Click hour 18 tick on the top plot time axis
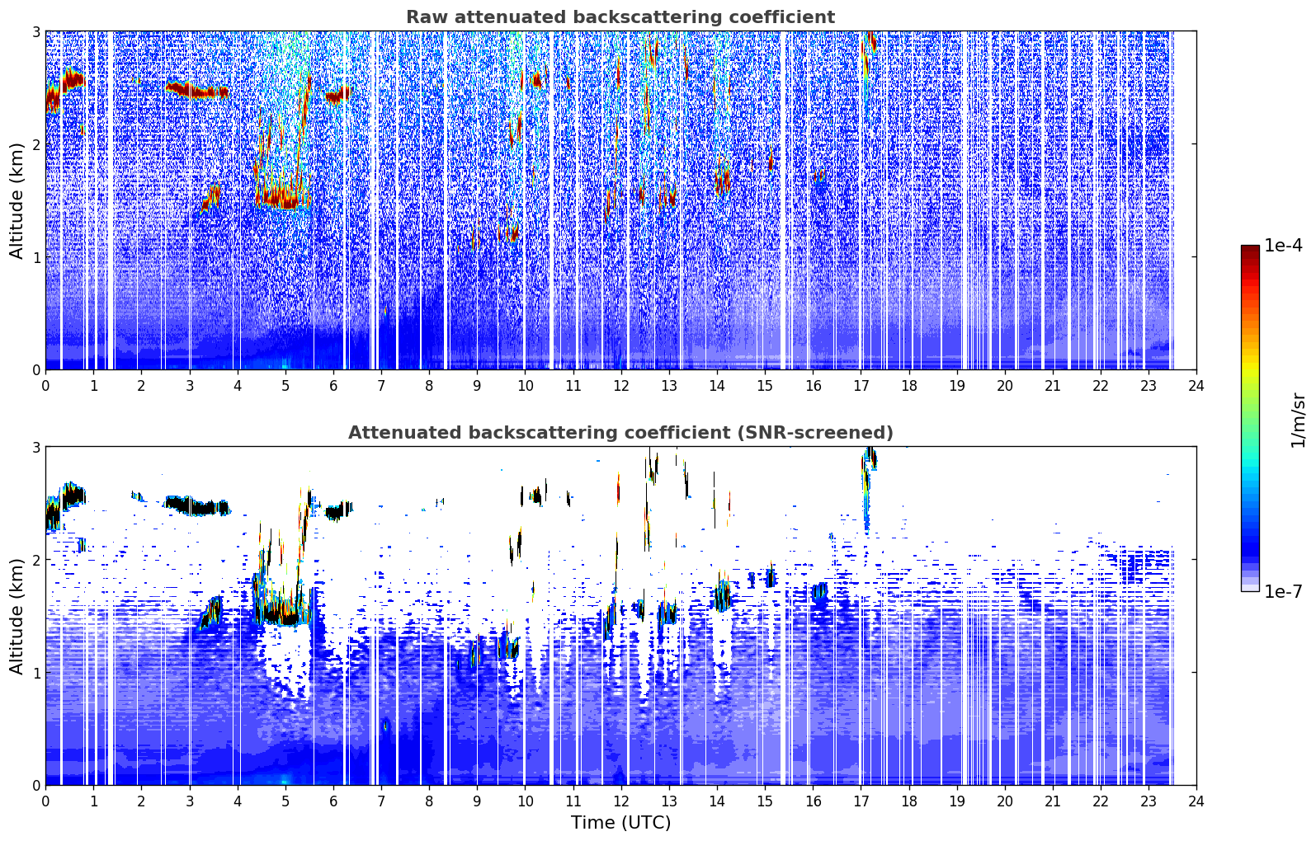 tap(908, 386)
